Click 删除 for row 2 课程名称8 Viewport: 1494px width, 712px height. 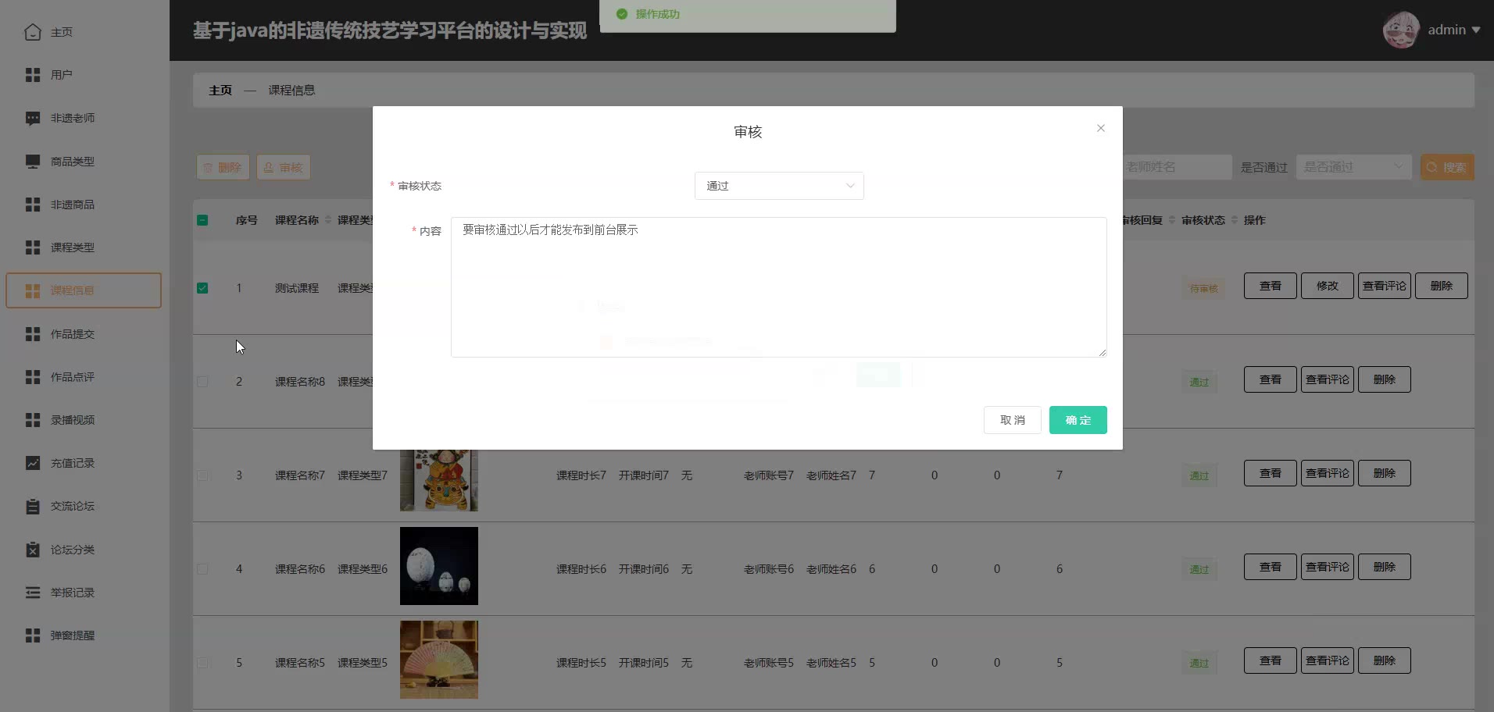point(1385,379)
